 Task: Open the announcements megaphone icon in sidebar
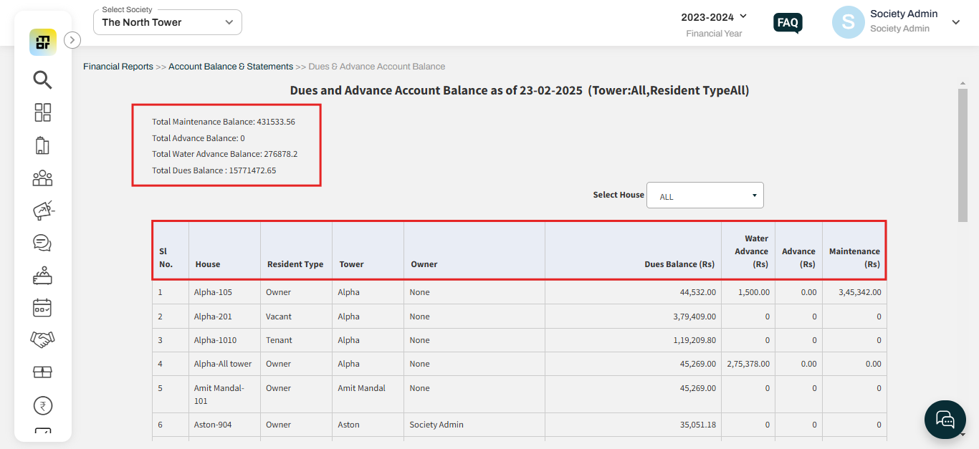[43, 211]
